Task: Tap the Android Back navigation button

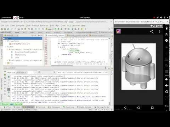Action: click(x=125, y=108)
